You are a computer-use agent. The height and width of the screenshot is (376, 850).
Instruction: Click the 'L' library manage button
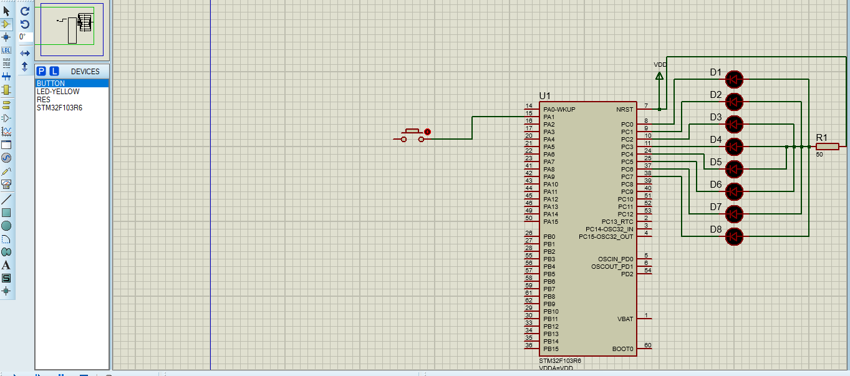[54, 71]
